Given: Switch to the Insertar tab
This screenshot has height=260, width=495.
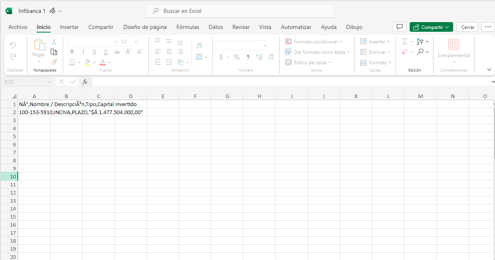Looking at the screenshot, I should coord(69,27).
